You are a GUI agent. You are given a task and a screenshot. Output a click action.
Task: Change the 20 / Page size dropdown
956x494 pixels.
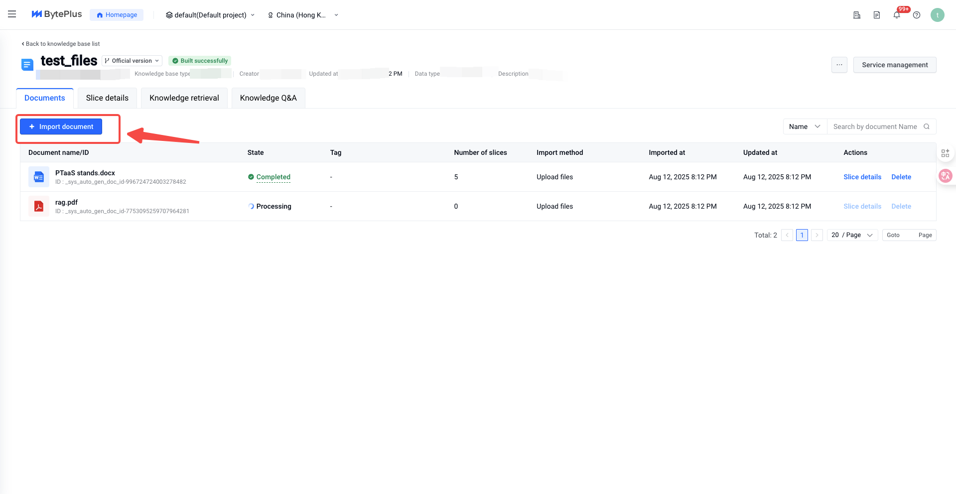click(x=852, y=235)
